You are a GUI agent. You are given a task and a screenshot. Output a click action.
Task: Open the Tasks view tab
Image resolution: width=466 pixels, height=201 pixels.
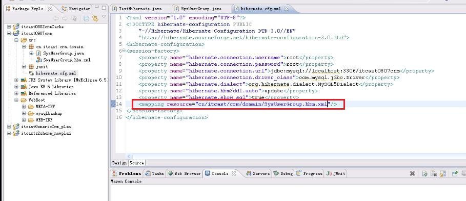click(154, 173)
